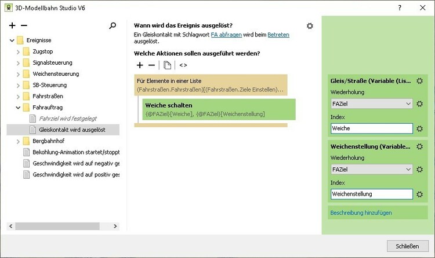Image resolution: width=435 pixels, height=258 pixels.
Task: Click gear next to Gleis/Straße heading
Action: click(419, 81)
